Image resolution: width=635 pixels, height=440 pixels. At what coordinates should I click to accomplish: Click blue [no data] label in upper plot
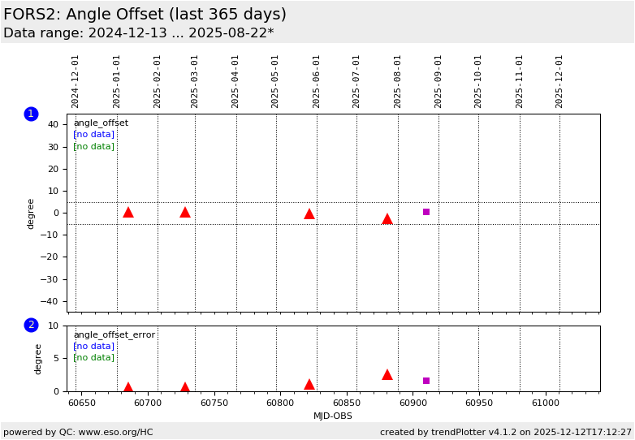93,135
